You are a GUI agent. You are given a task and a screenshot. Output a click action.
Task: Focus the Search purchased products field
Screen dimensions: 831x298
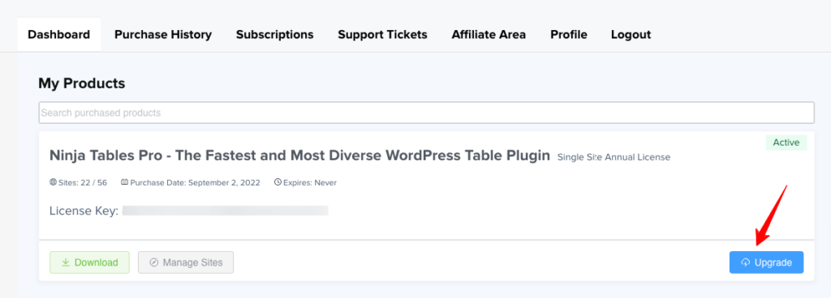pyautogui.click(x=426, y=113)
